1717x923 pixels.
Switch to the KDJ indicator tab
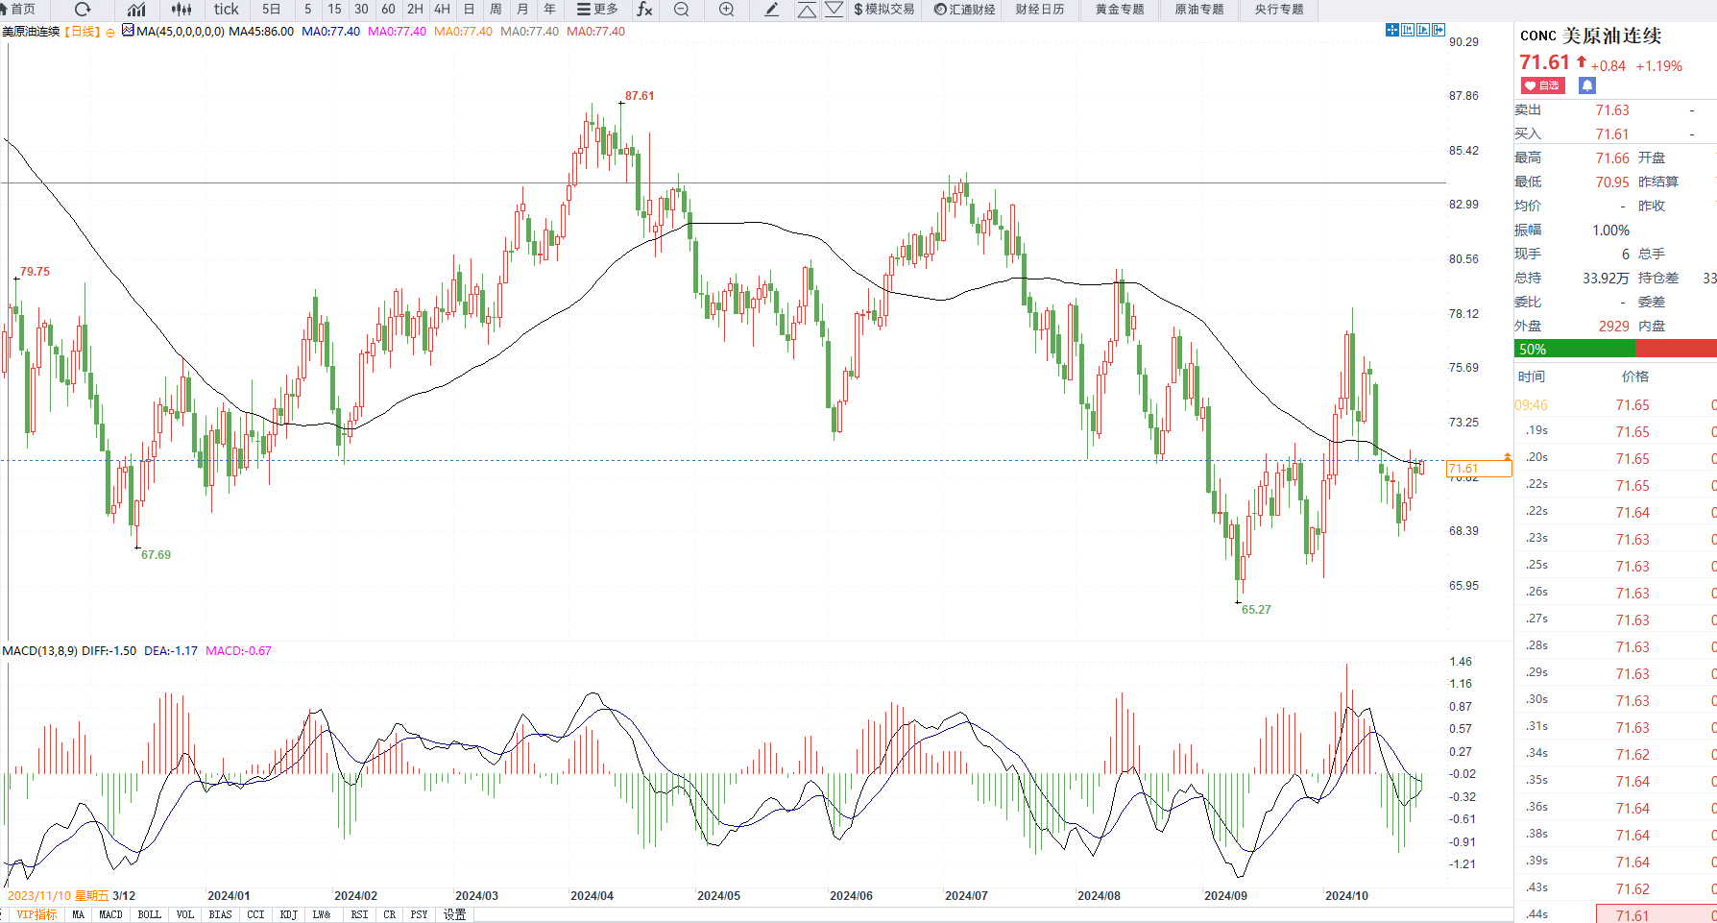click(x=288, y=914)
